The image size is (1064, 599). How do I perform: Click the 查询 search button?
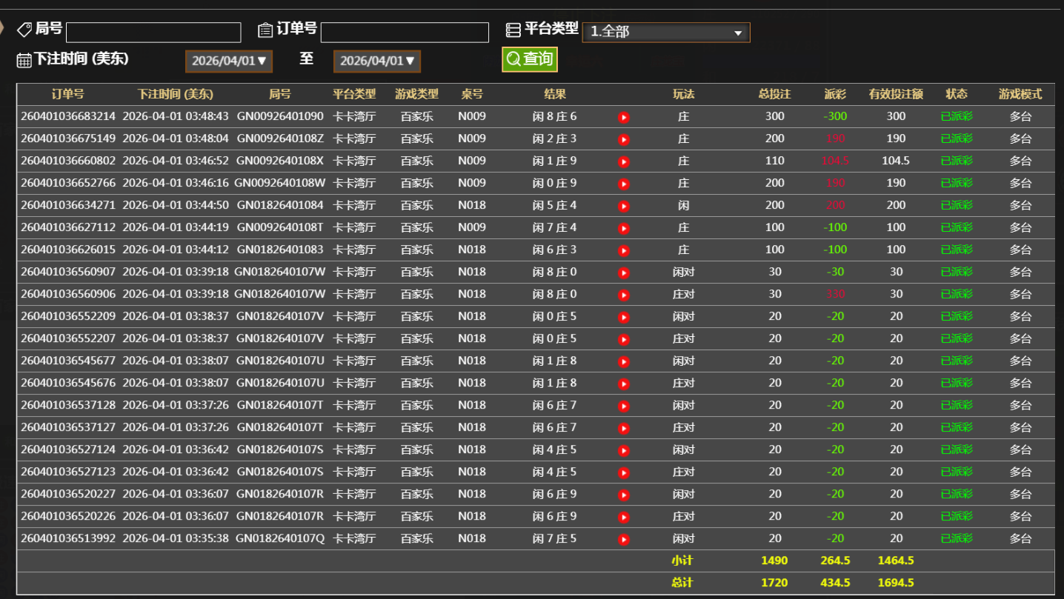pos(529,59)
